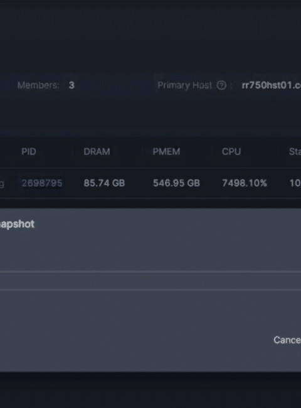
Task: Focus the snapshot dialog input field
Action: click(x=150, y=281)
